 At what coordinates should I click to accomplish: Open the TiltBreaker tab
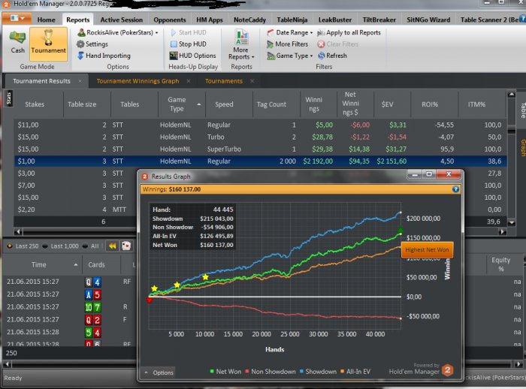click(379, 20)
